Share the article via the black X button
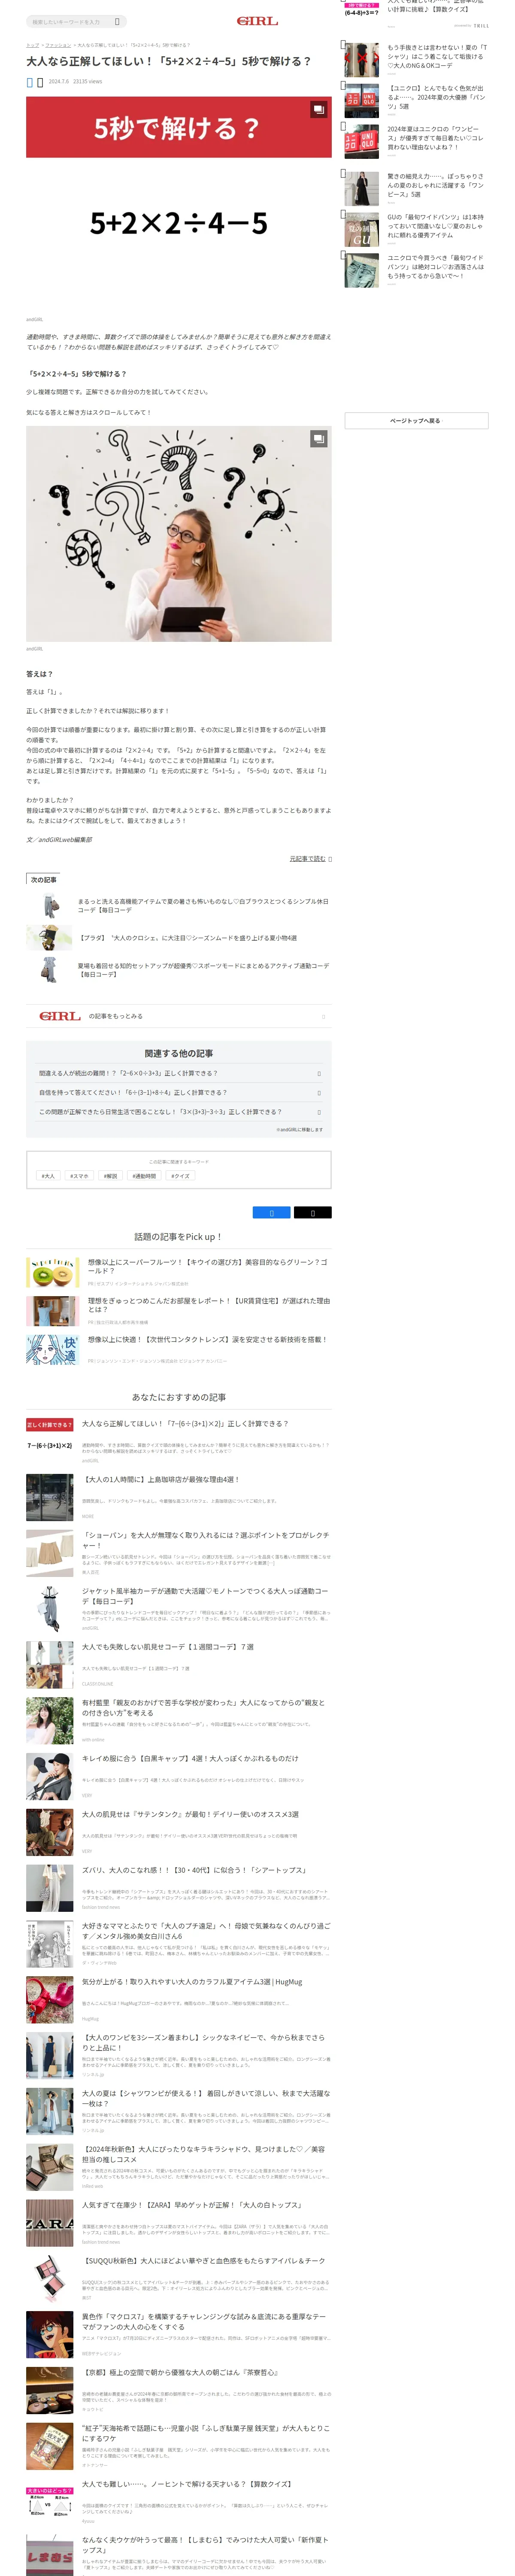This screenshot has width=515, height=2576. tap(312, 1213)
